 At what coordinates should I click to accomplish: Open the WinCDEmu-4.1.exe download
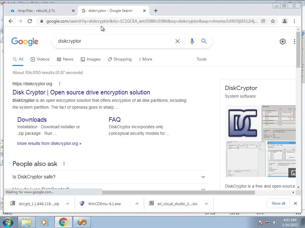click(104, 204)
